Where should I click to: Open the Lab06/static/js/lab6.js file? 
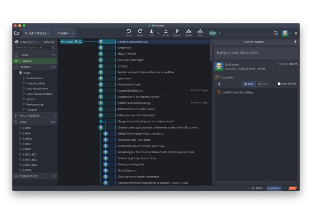[x=238, y=92]
